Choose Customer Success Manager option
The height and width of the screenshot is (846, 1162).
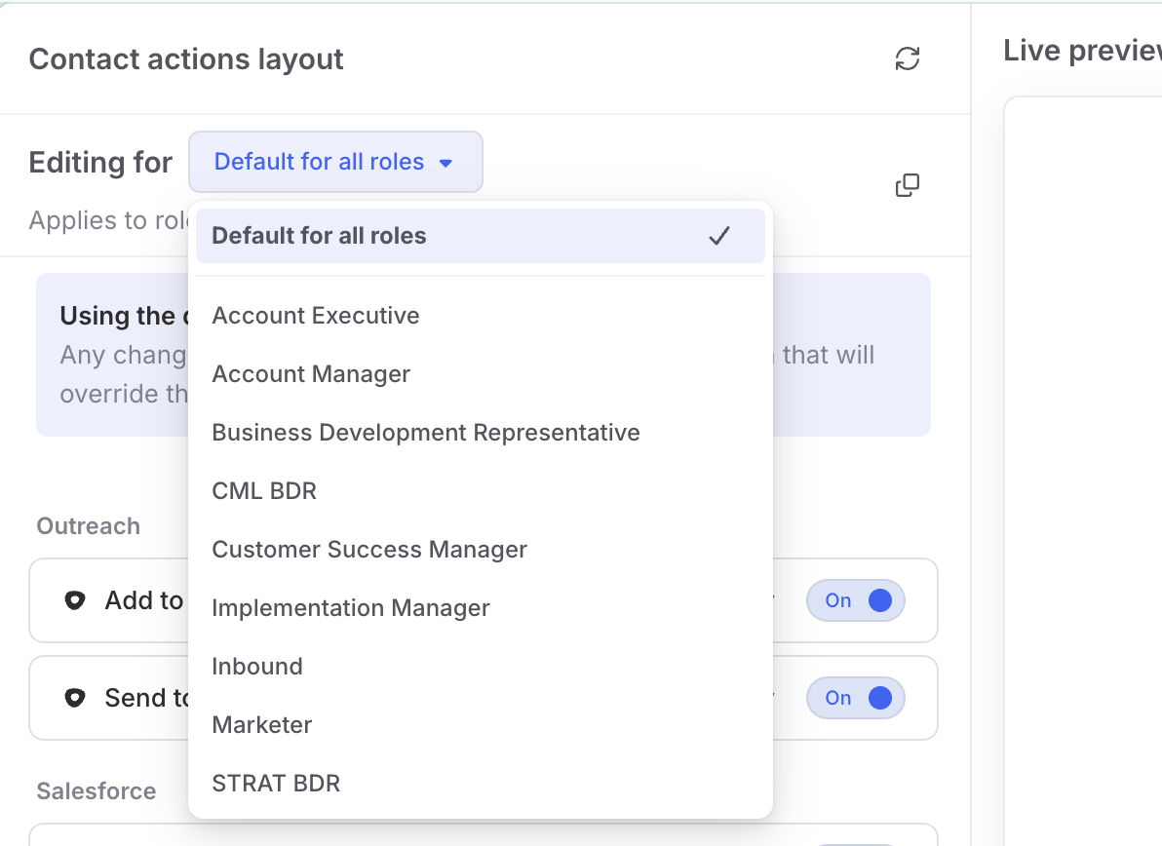[x=369, y=550]
